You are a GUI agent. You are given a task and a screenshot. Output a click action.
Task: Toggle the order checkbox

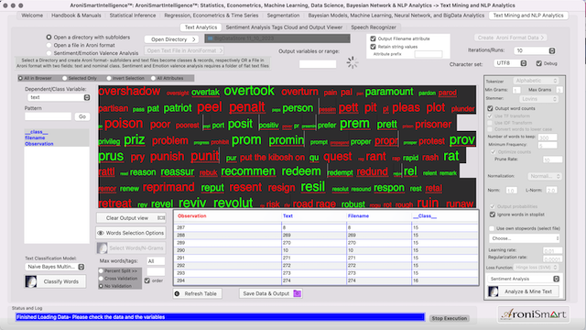[147, 280]
